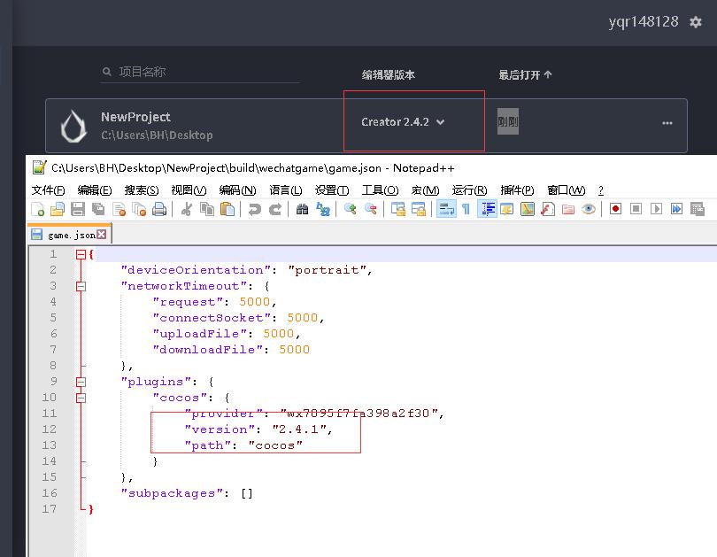
Task: Click the Synchronize Vertical Scrolling icon
Action: pos(398,209)
